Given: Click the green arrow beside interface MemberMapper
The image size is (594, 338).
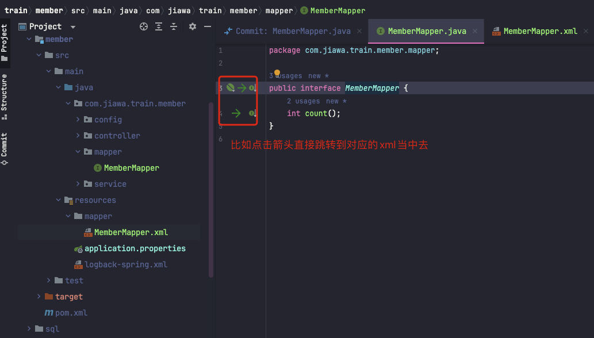Looking at the screenshot, I should tap(242, 88).
